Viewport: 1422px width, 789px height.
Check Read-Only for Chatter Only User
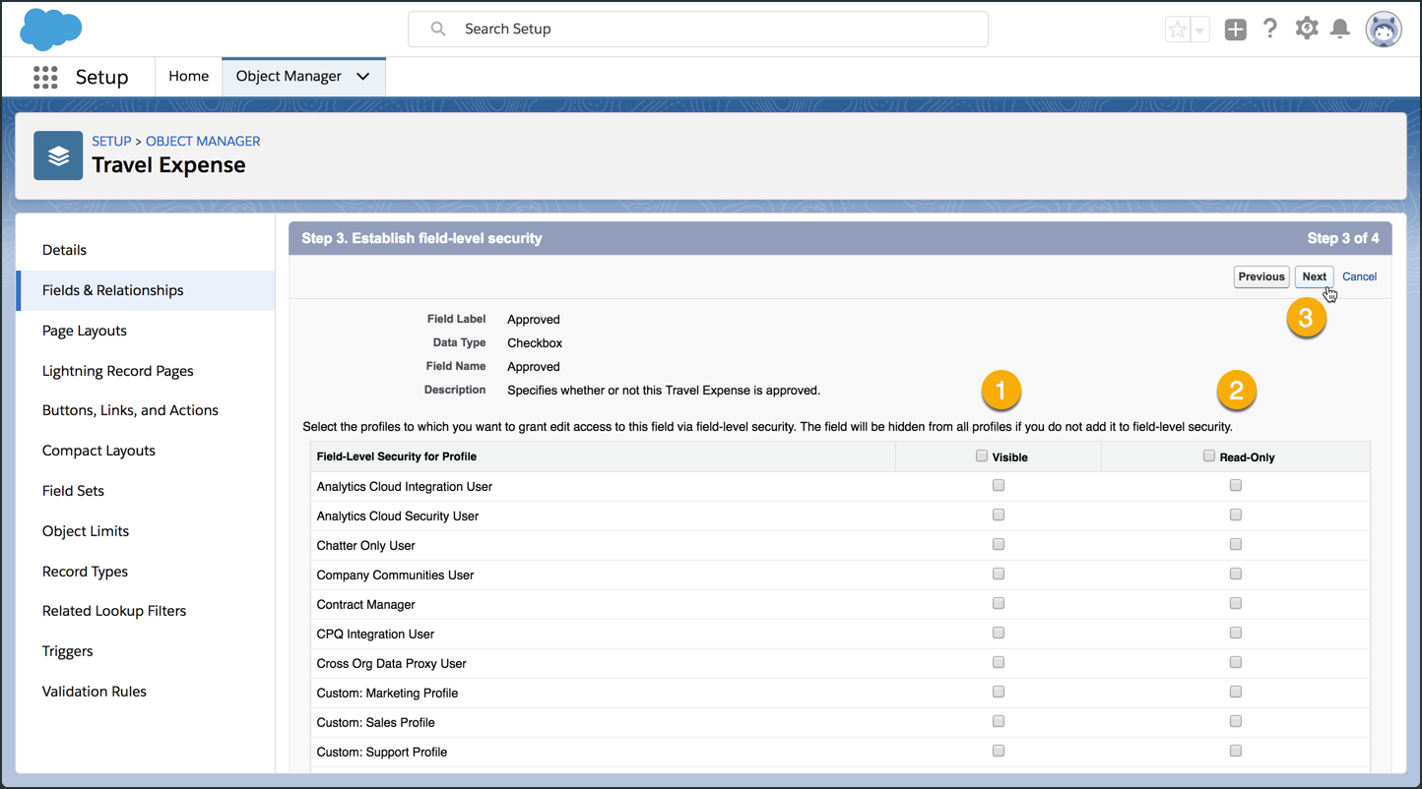[x=1236, y=544]
